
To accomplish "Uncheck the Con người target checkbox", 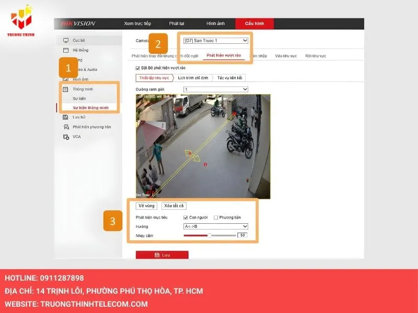I will pos(185,218).
